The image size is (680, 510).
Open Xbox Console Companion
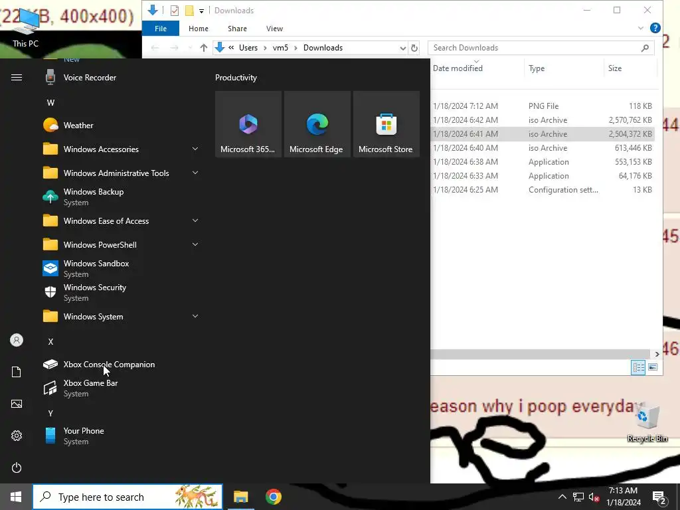(x=122, y=365)
